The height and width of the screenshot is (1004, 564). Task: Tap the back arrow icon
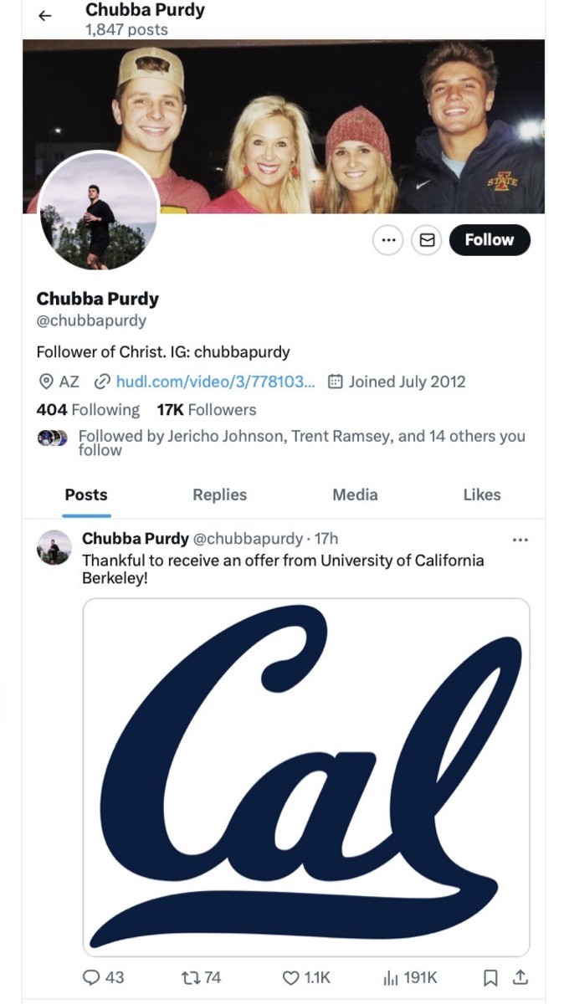(45, 16)
